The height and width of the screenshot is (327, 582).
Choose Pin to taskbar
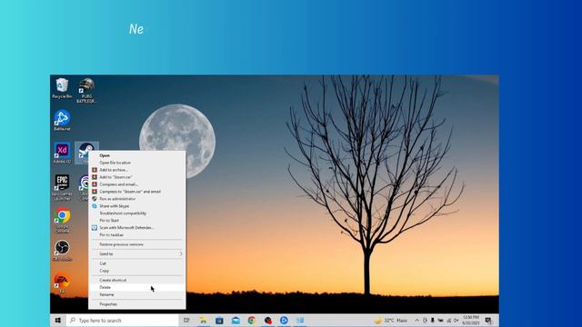click(x=136, y=235)
